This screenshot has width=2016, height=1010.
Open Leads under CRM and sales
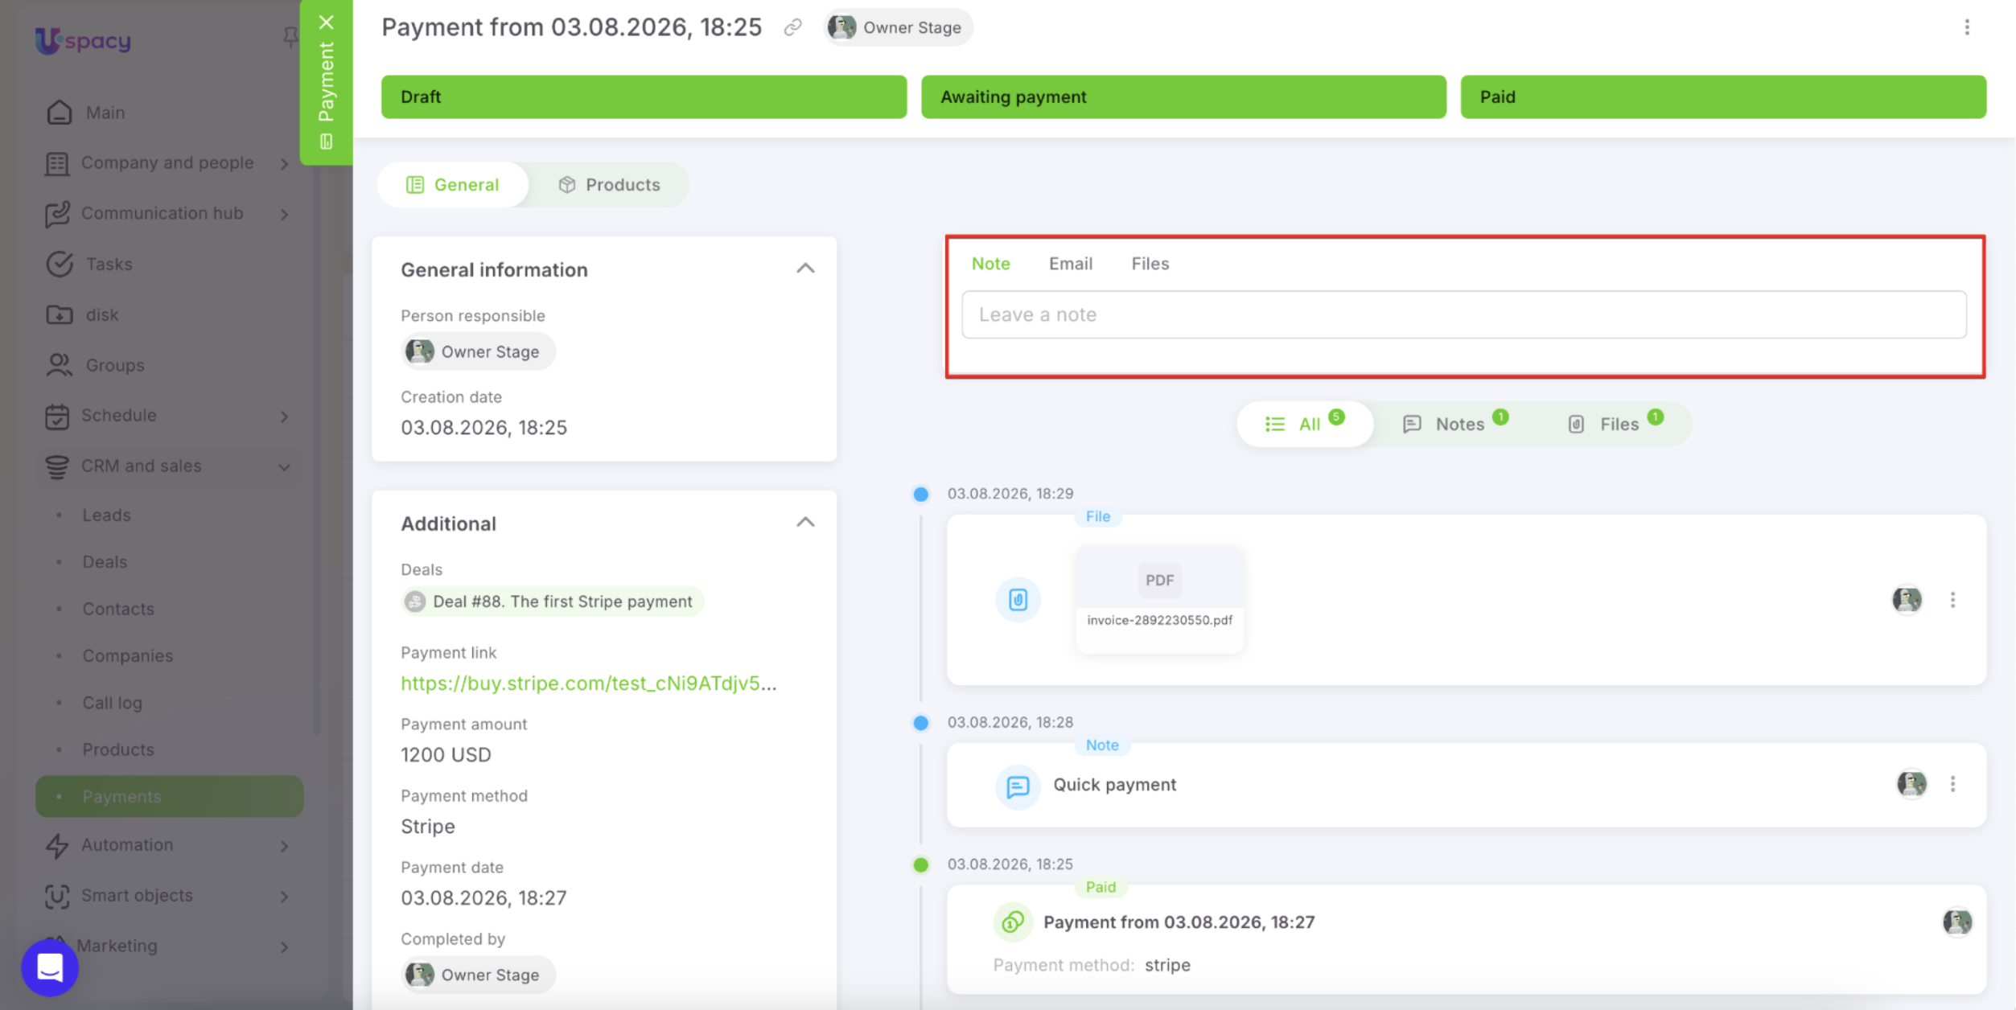coord(106,515)
